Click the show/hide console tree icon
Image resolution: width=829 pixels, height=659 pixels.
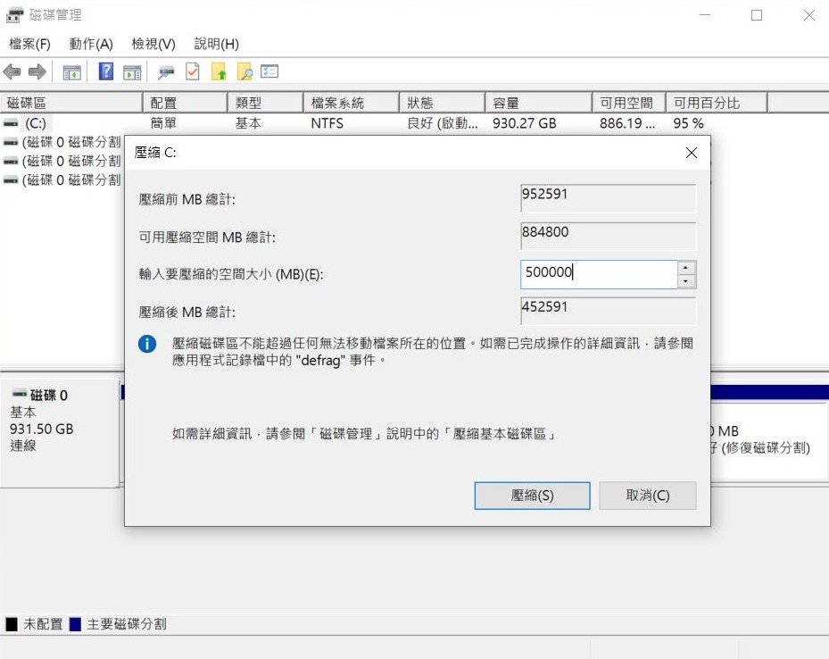[x=71, y=72]
